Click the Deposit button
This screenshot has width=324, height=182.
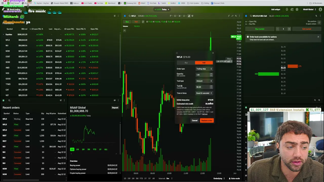(115, 108)
